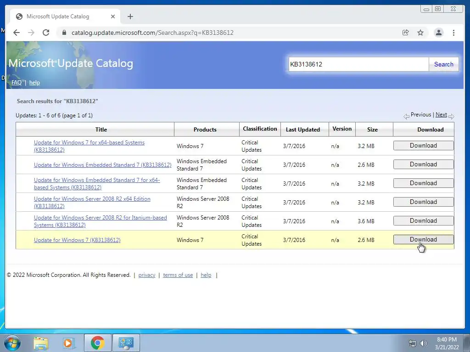Open Windows Server 2008 R2 x64 Edition update link
Image resolution: width=470 pixels, height=352 pixels.
click(x=92, y=202)
